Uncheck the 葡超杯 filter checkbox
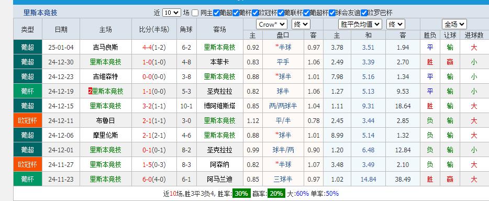 point(306,13)
